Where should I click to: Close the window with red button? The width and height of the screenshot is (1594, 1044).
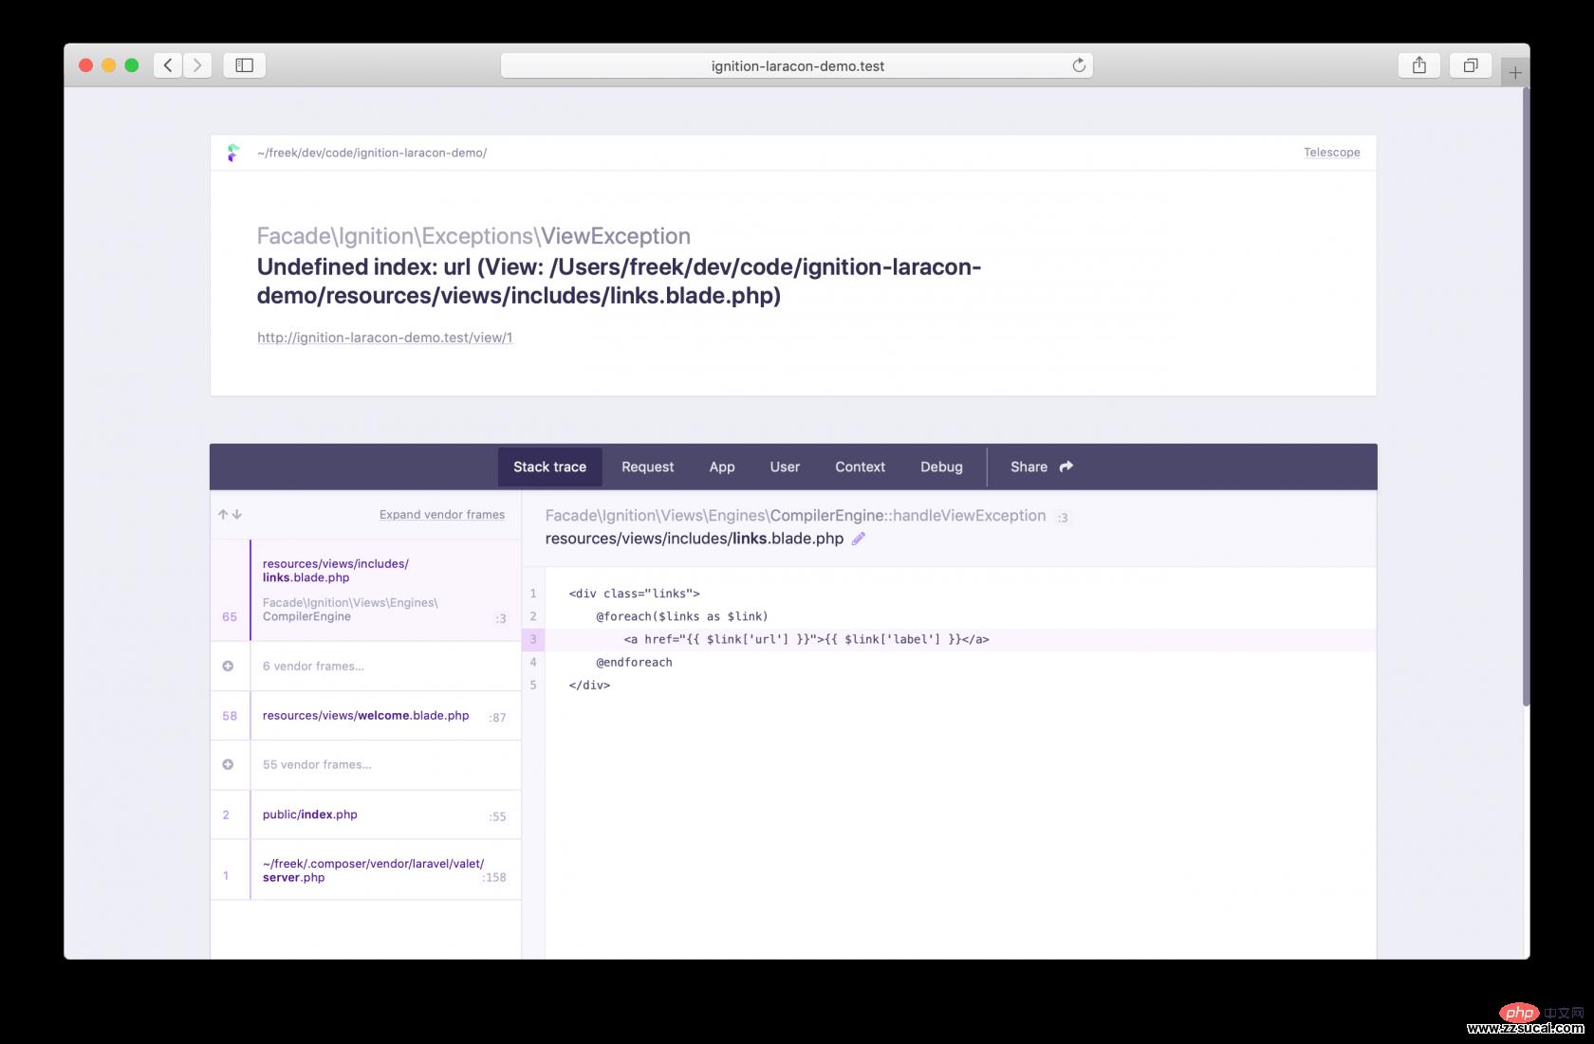(85, 65)
